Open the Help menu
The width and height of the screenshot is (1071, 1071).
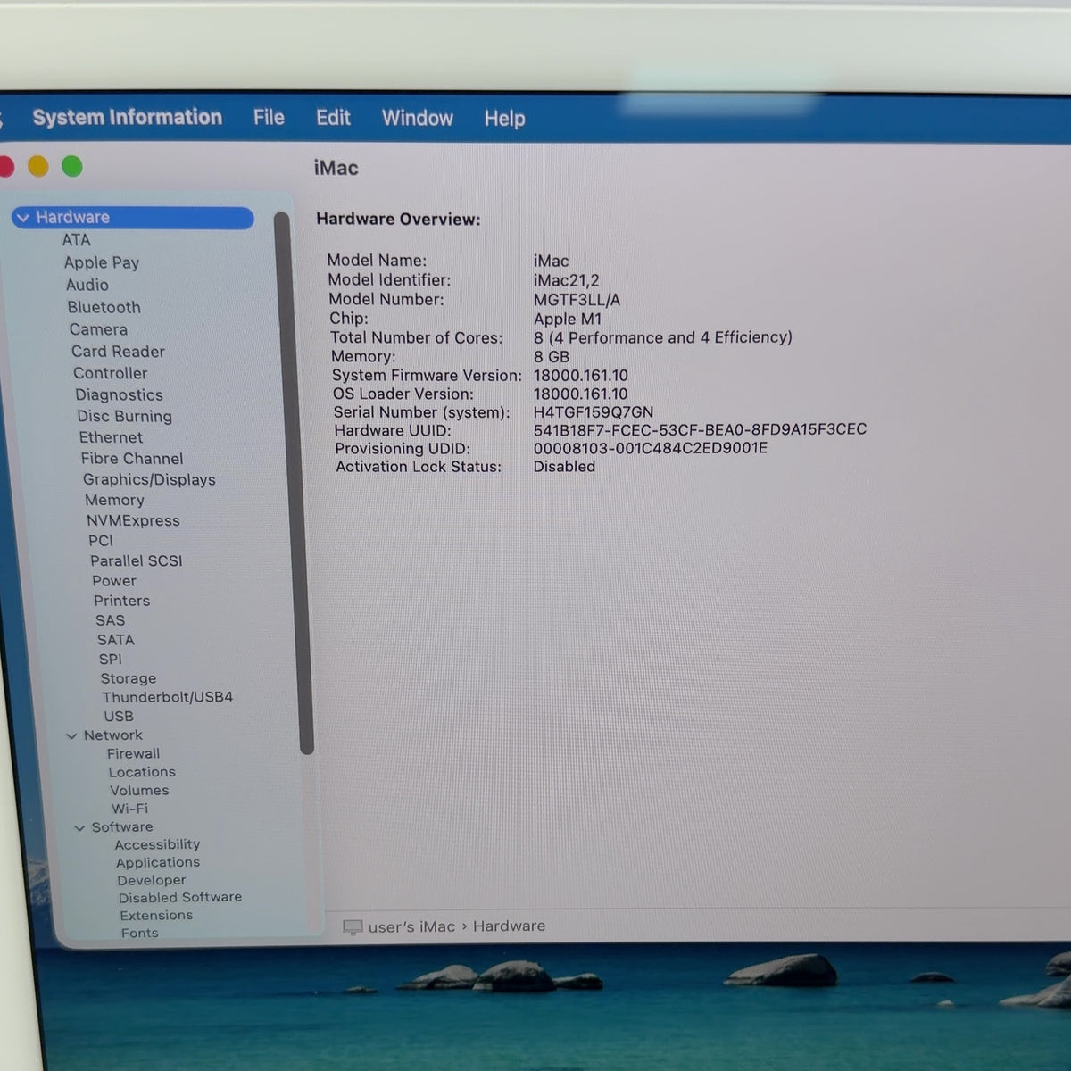(x=504, y=119)
